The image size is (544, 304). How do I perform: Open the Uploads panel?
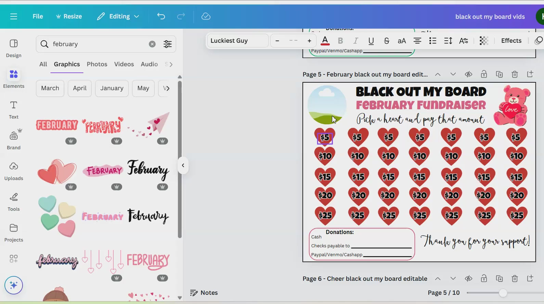(x=14, y=171)
